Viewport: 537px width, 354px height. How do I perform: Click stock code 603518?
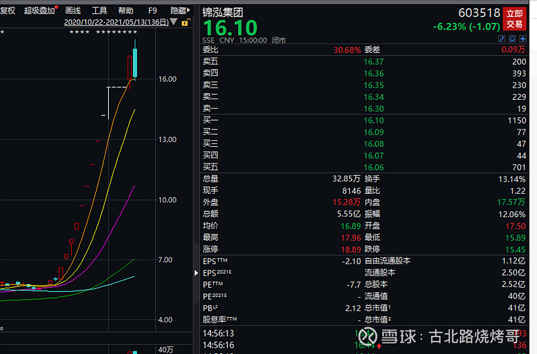click(x=479, y=13)
